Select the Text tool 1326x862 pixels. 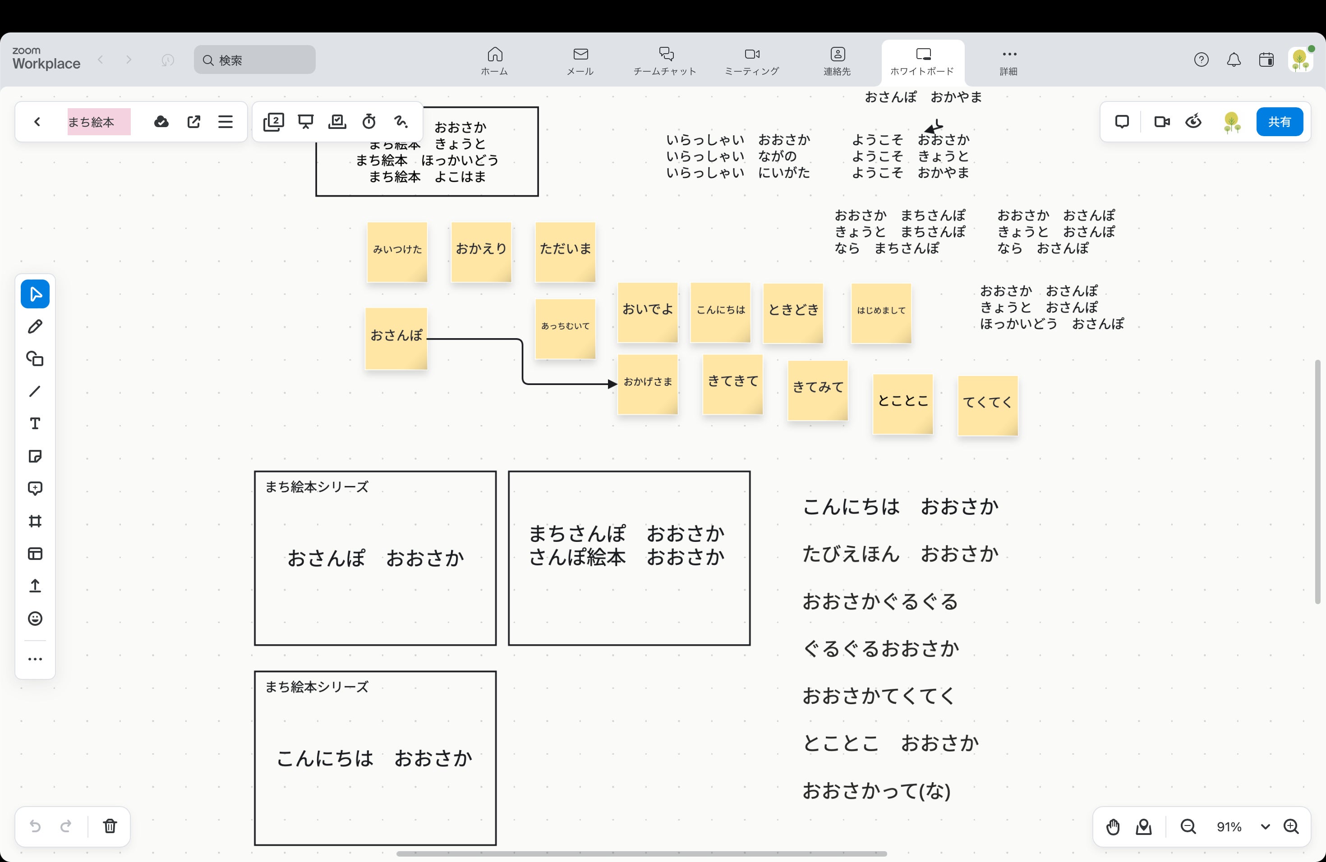(x=35, y=424)
